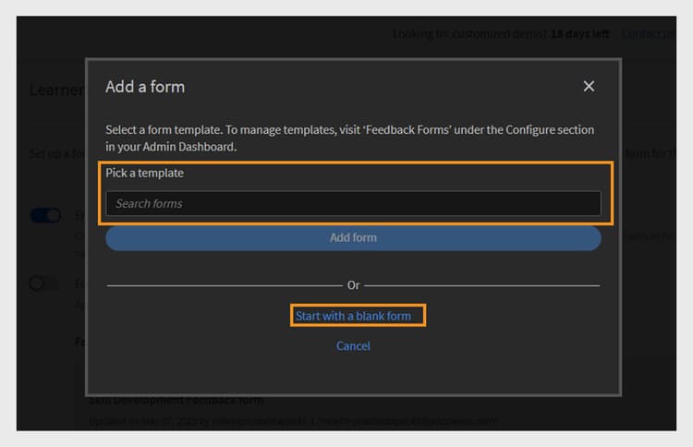Click the 'Add a form' dialog title
Image resolution: width=693 pixels, height=447 pixels.
click(x=145, y=87)
